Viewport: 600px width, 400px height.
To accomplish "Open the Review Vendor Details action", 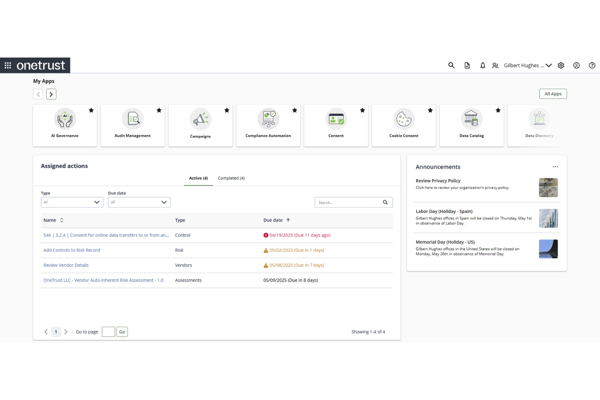I will tap(66, 265).
